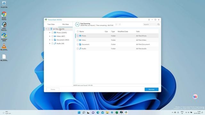Click the Document folder icon in file list
Viewport: 205px width, 115px height.
tap(80, 44)
